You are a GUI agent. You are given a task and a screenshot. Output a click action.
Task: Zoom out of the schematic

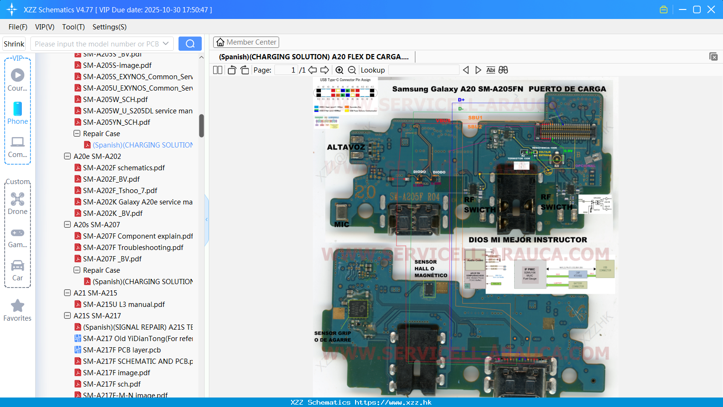tap(352, 70)
